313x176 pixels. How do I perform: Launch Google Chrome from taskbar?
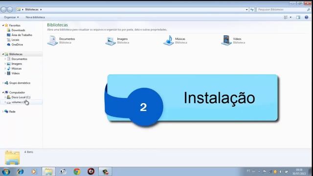[x=77, y=172]
